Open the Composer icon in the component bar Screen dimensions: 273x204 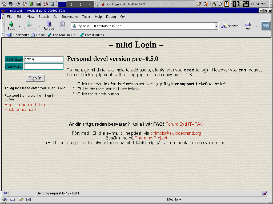[x=21, y=199]
